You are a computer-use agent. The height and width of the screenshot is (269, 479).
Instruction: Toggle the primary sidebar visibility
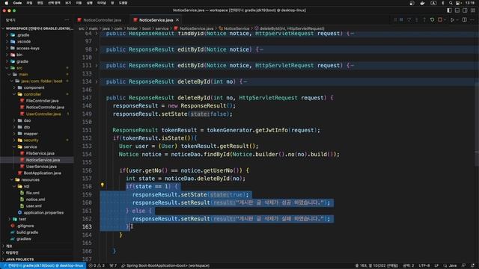tap(449, 10)
